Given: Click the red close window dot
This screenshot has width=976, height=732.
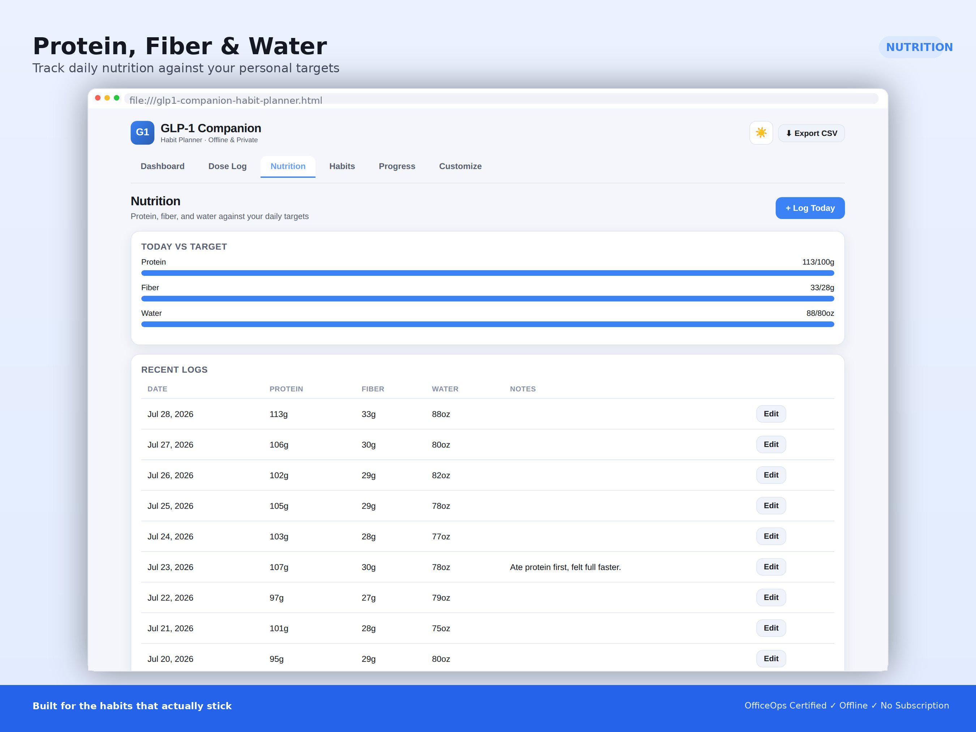Looking at the screenshot, I should [98, 98].
